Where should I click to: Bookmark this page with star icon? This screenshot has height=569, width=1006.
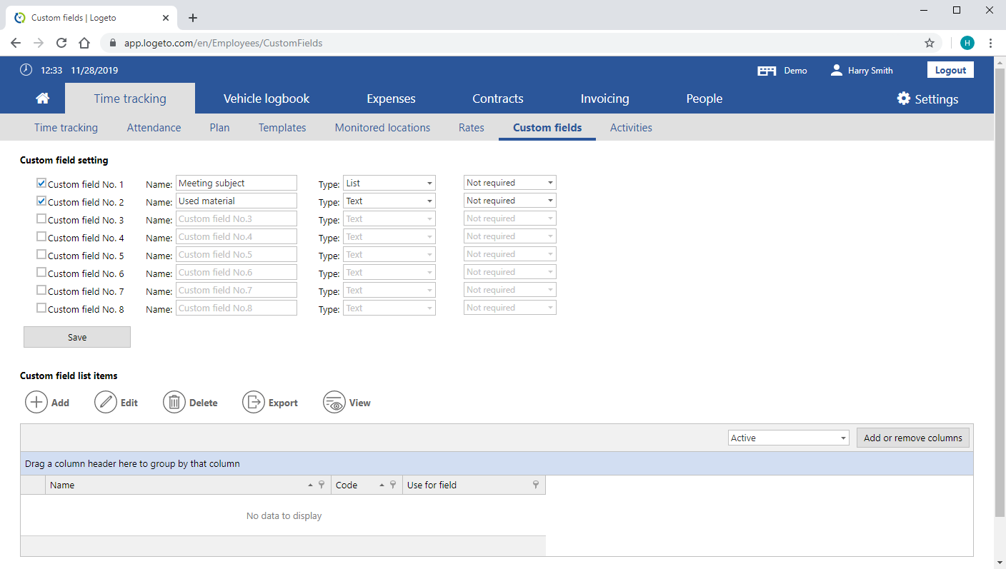pyautogui.click(x=930, y=43)
